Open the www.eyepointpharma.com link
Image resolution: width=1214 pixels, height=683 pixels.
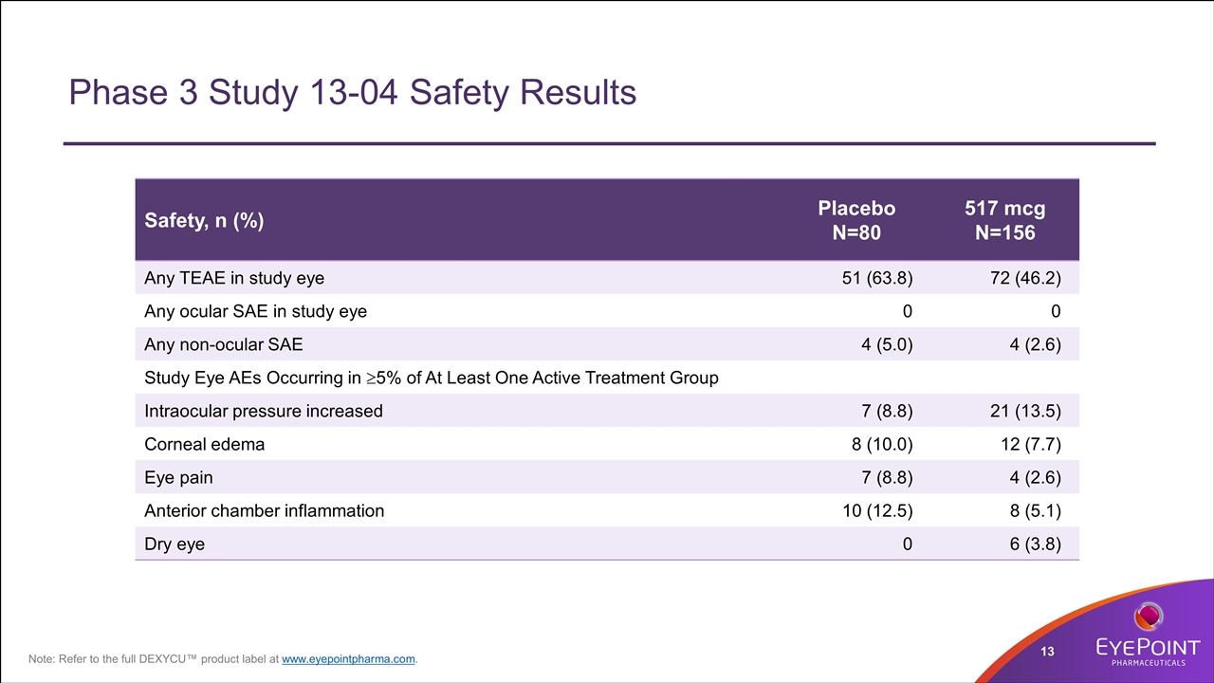348,659
